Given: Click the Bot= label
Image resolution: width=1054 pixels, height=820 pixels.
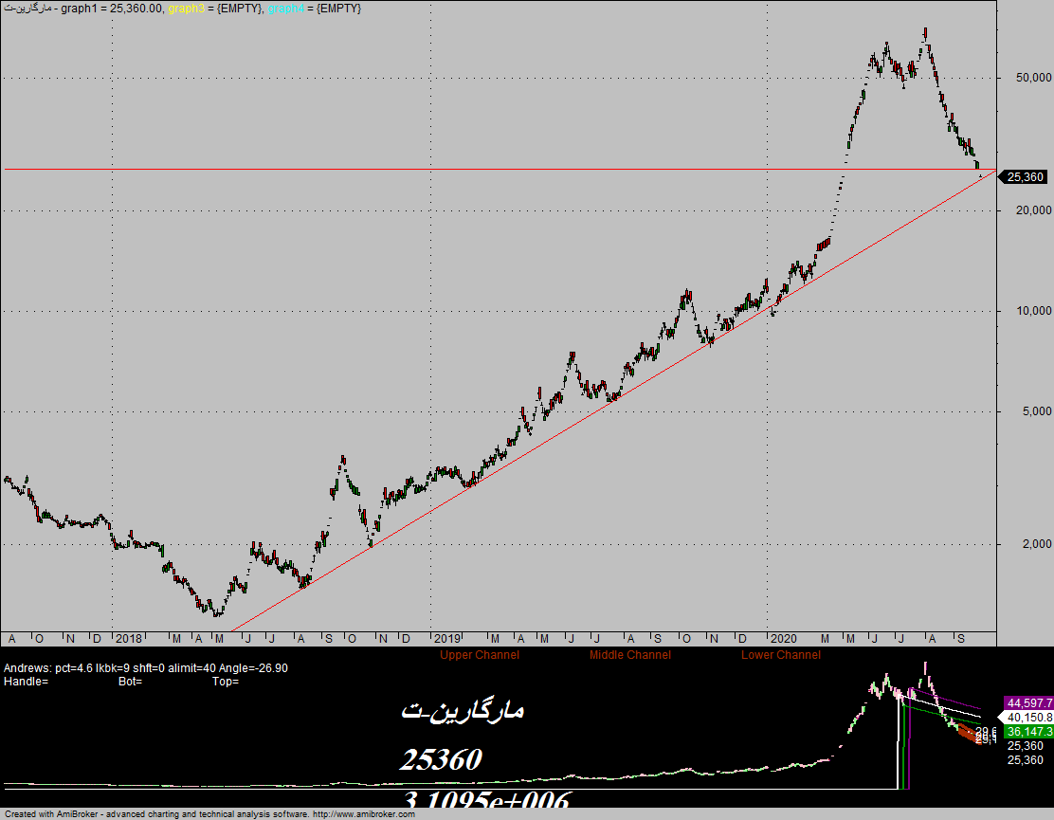Looking at the screenshot, I should 131,682.
